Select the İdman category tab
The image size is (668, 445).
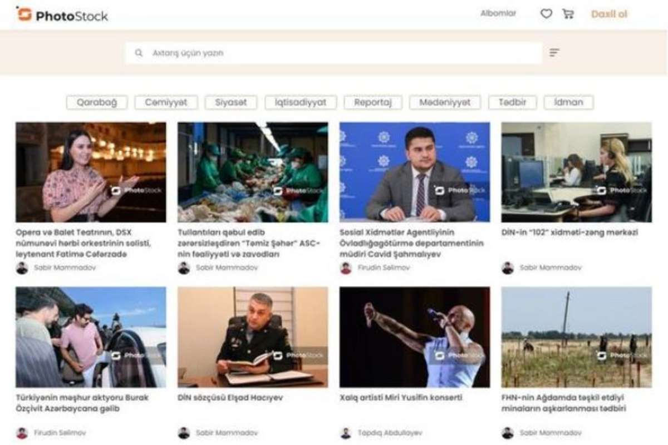(568, 102)
